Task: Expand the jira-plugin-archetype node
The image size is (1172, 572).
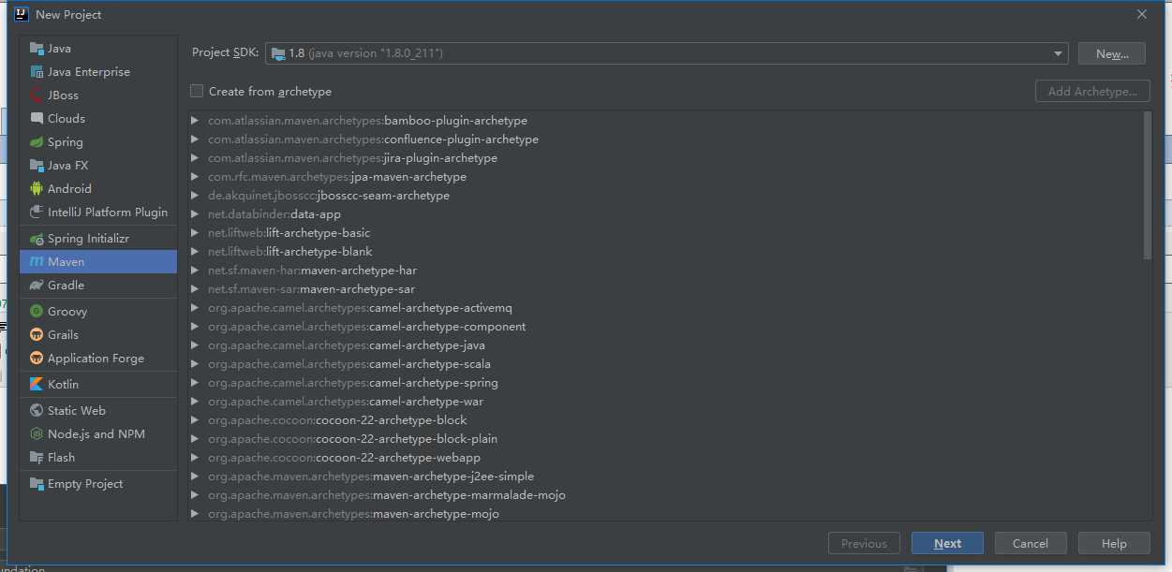Action: [195, 158]
